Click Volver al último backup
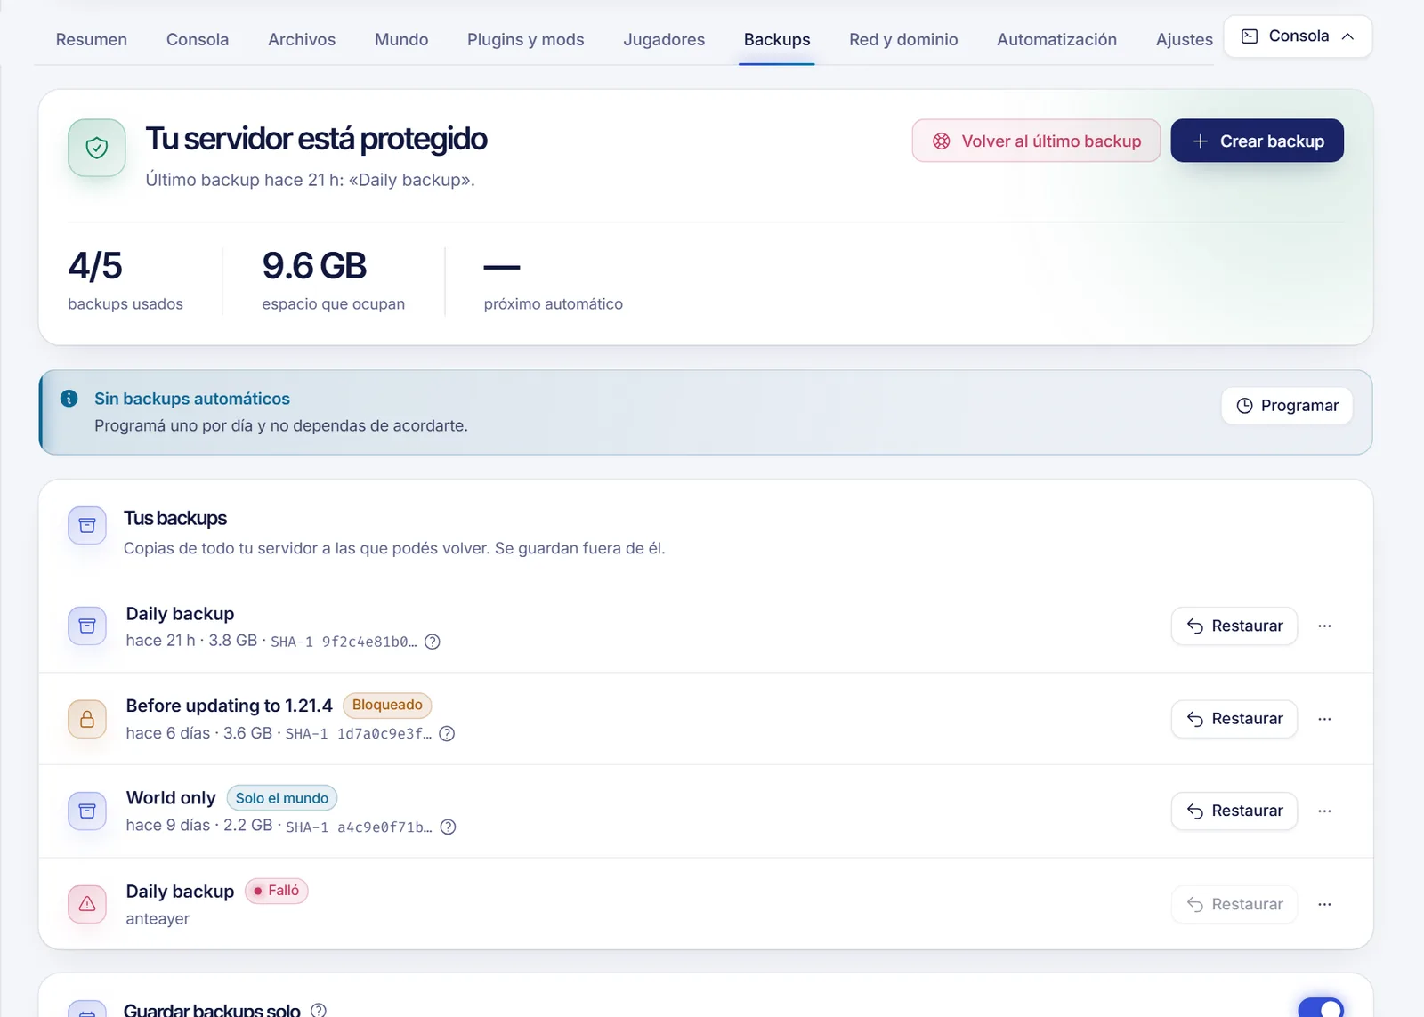Screen dimensions: 1424x1017 (1036, 141)
